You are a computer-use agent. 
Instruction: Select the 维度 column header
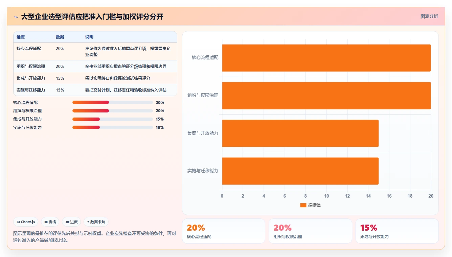click(21, 37)
